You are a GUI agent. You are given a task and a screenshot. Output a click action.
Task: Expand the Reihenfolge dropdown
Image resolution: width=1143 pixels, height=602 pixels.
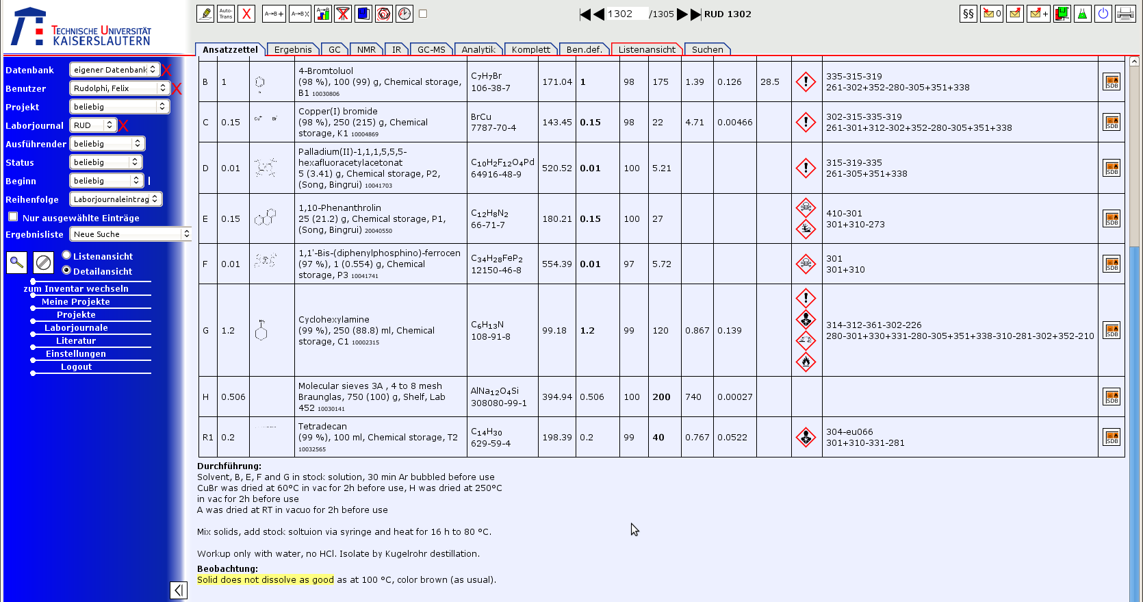pyautogui.click(x=116, y=199)
